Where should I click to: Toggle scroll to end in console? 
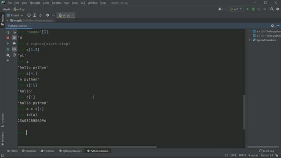coord(14,38)
